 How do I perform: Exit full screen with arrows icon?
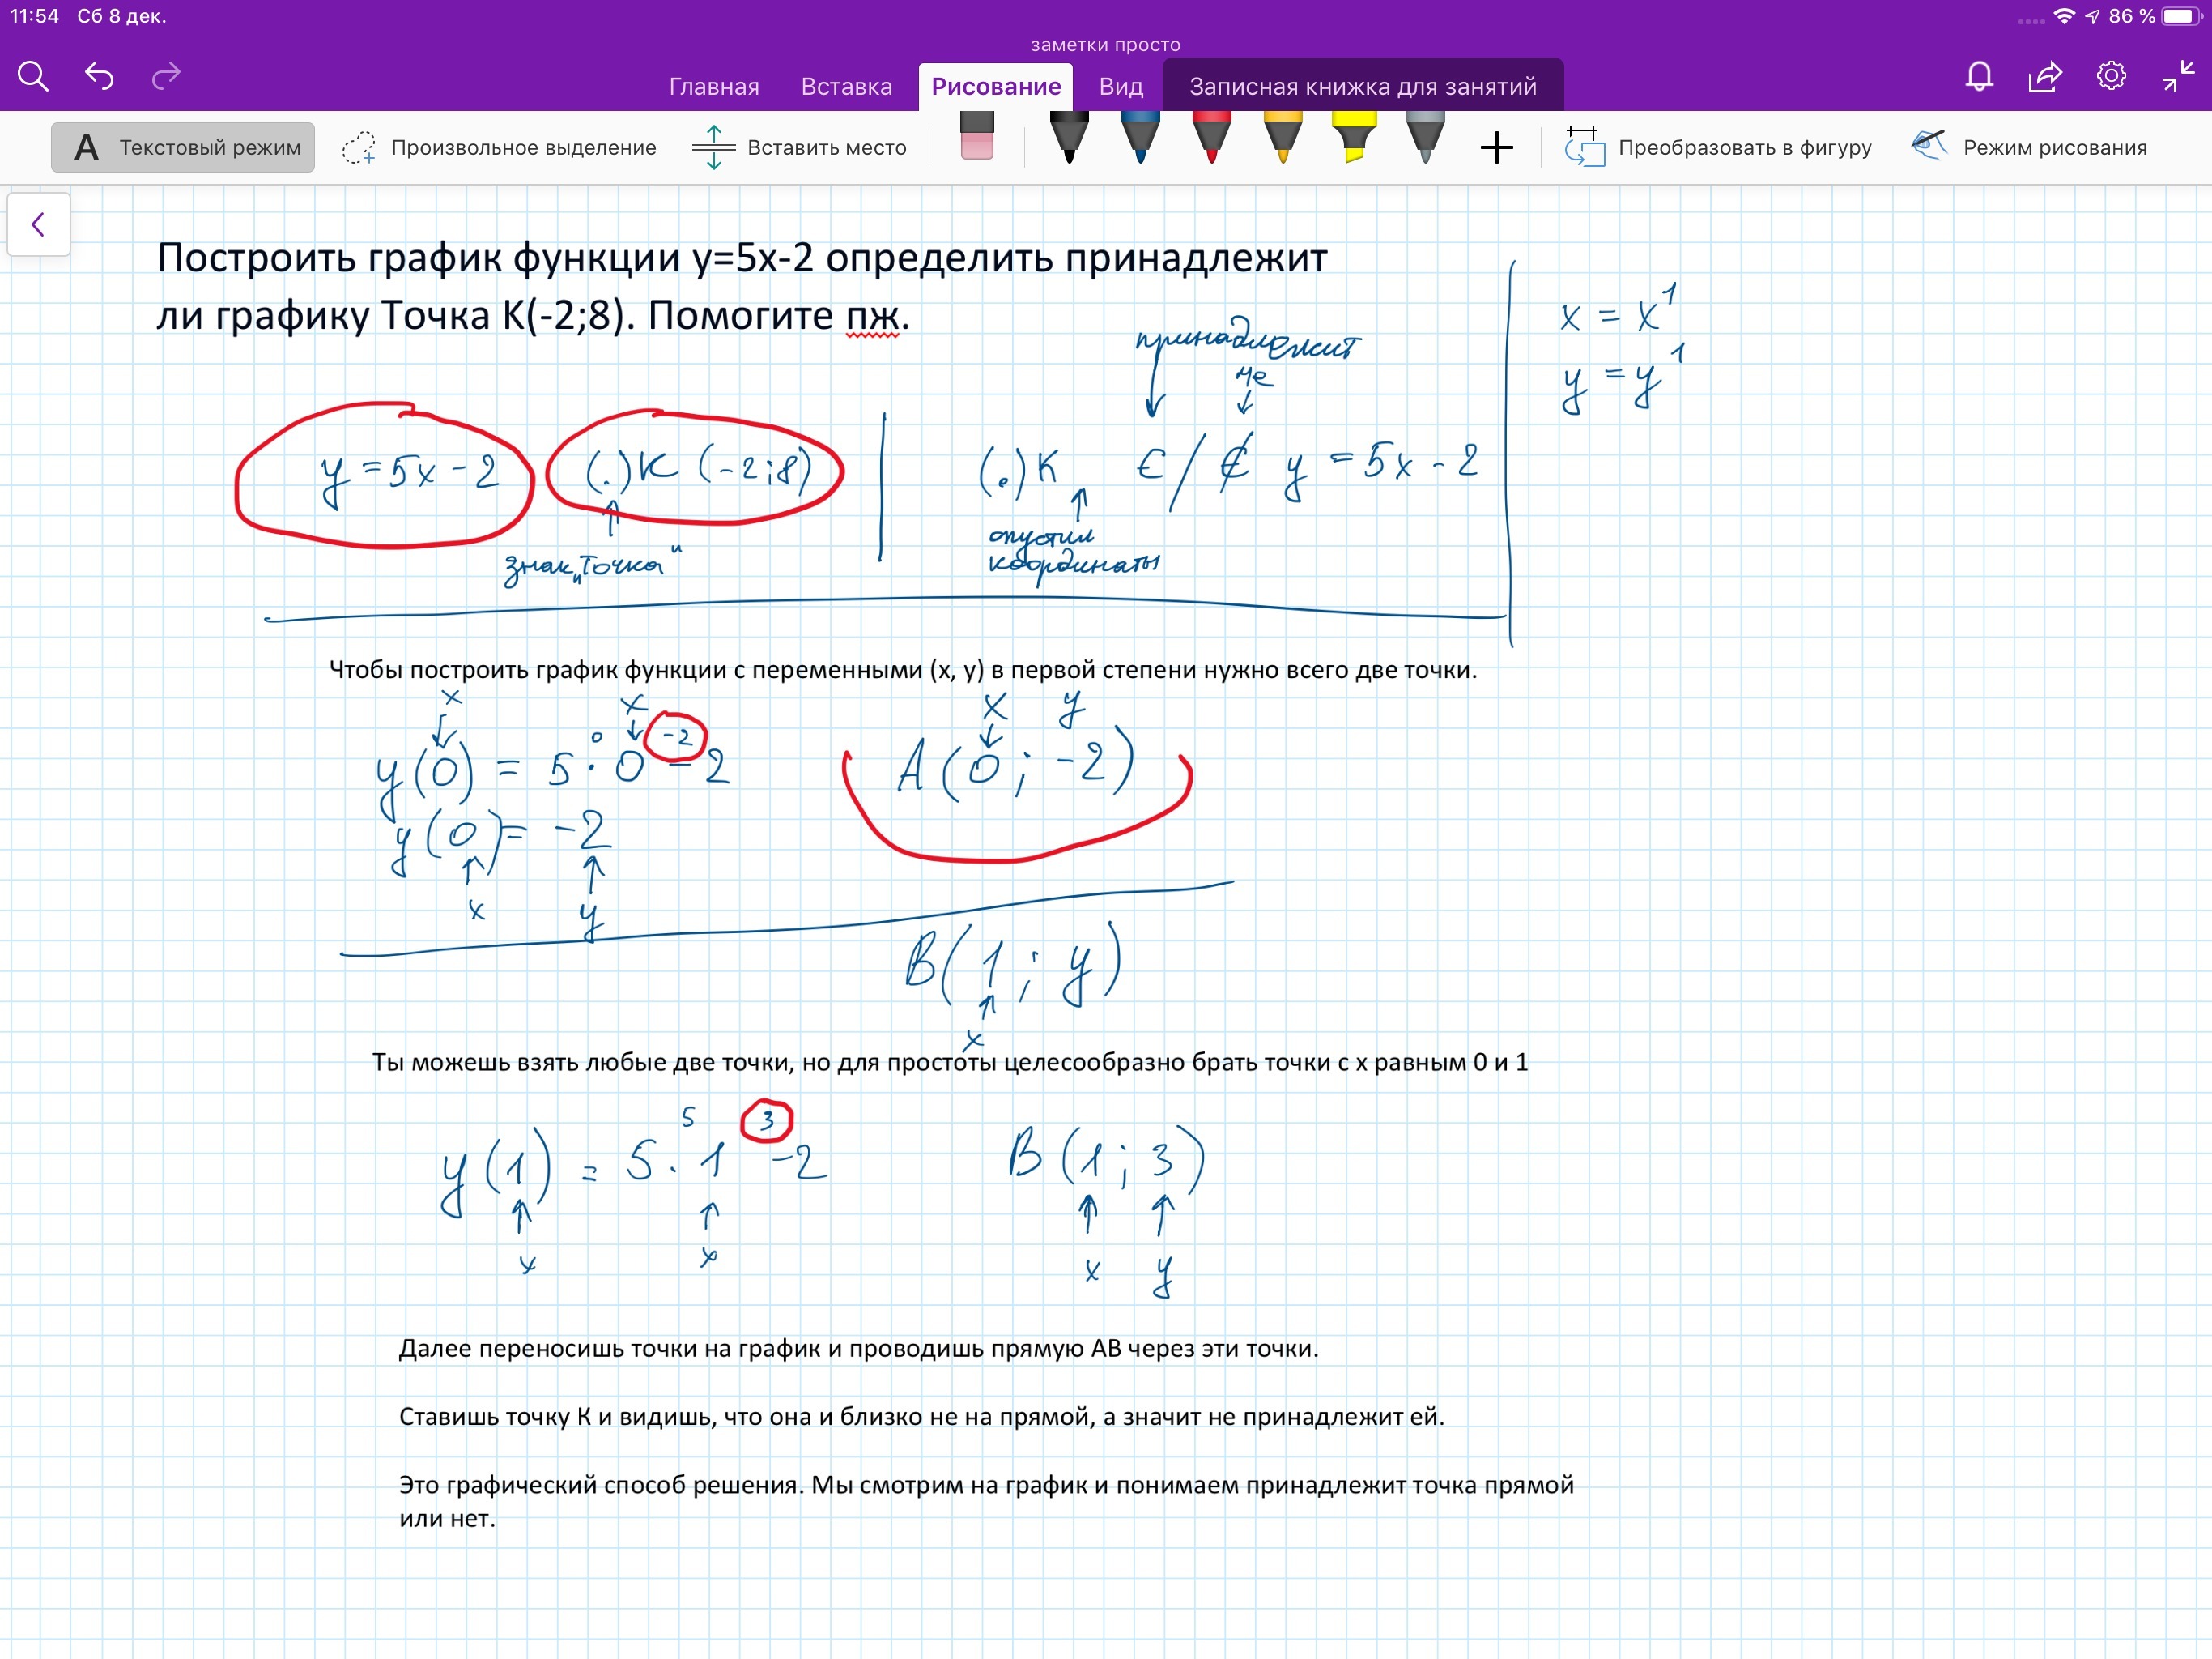click(2178, 76)
